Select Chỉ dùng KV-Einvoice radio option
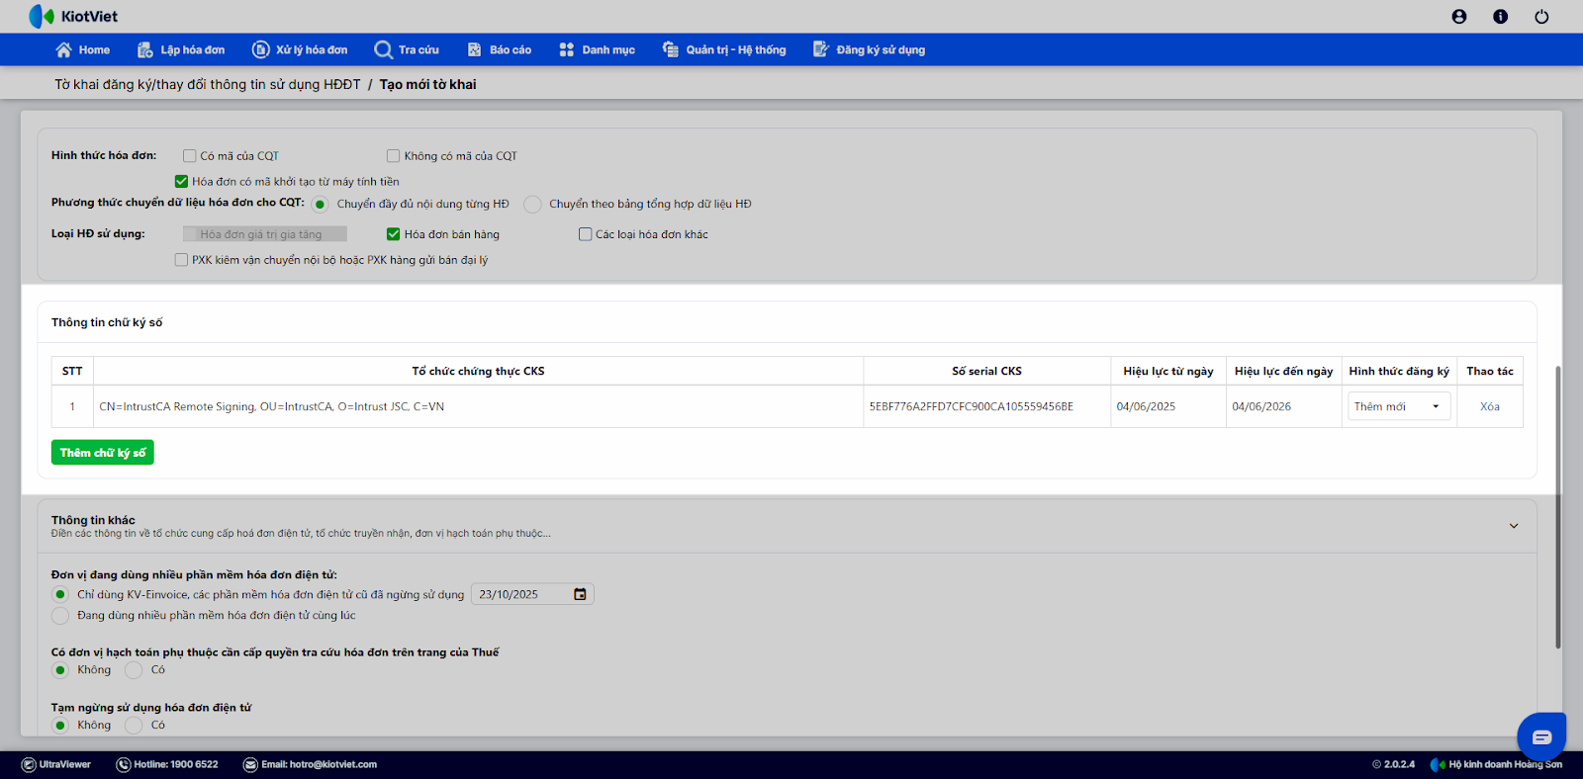Viewport: 1583px width, 779px height. [x=60, y=594]
